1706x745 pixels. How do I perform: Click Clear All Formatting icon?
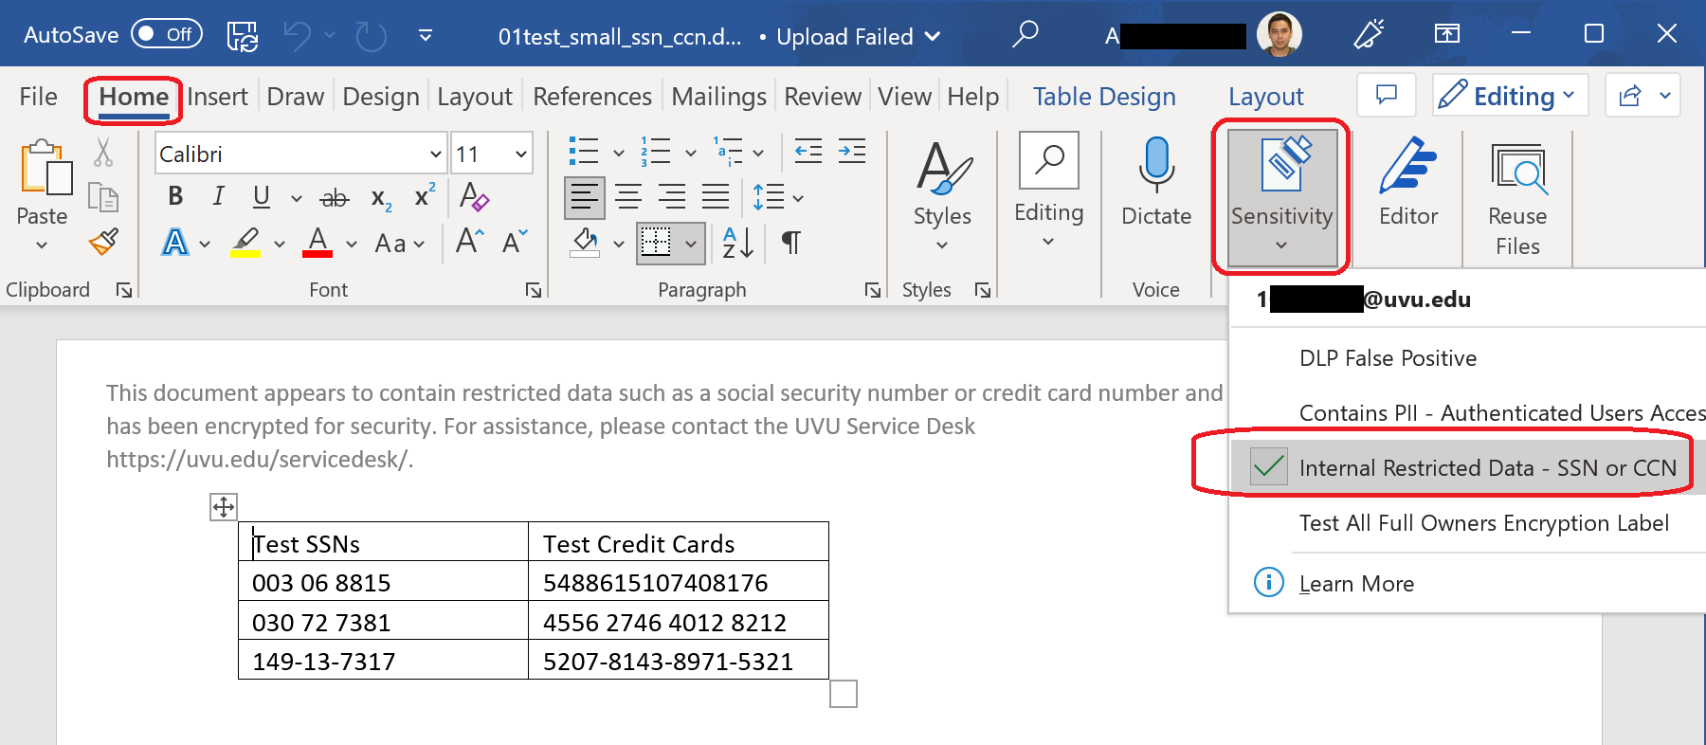click(x=474, y=196)
